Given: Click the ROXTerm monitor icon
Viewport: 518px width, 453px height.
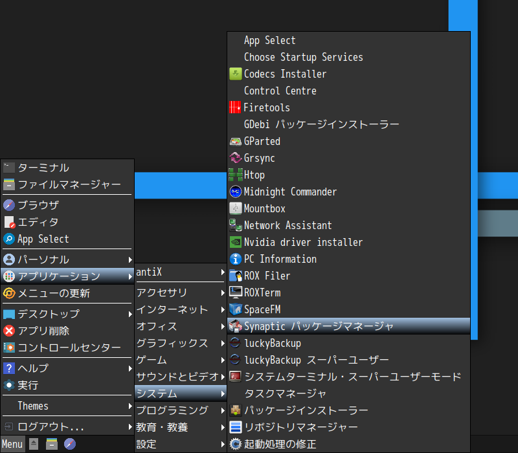Looking at the screenshot, I should click(x=235, y=293).
